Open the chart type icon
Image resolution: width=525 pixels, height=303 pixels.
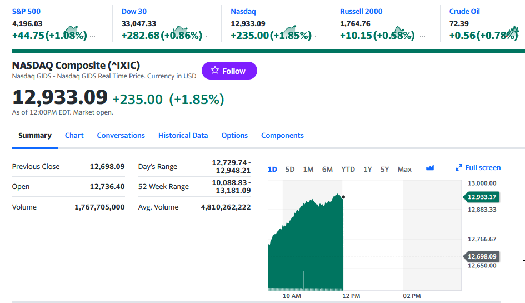click(430, 168)
